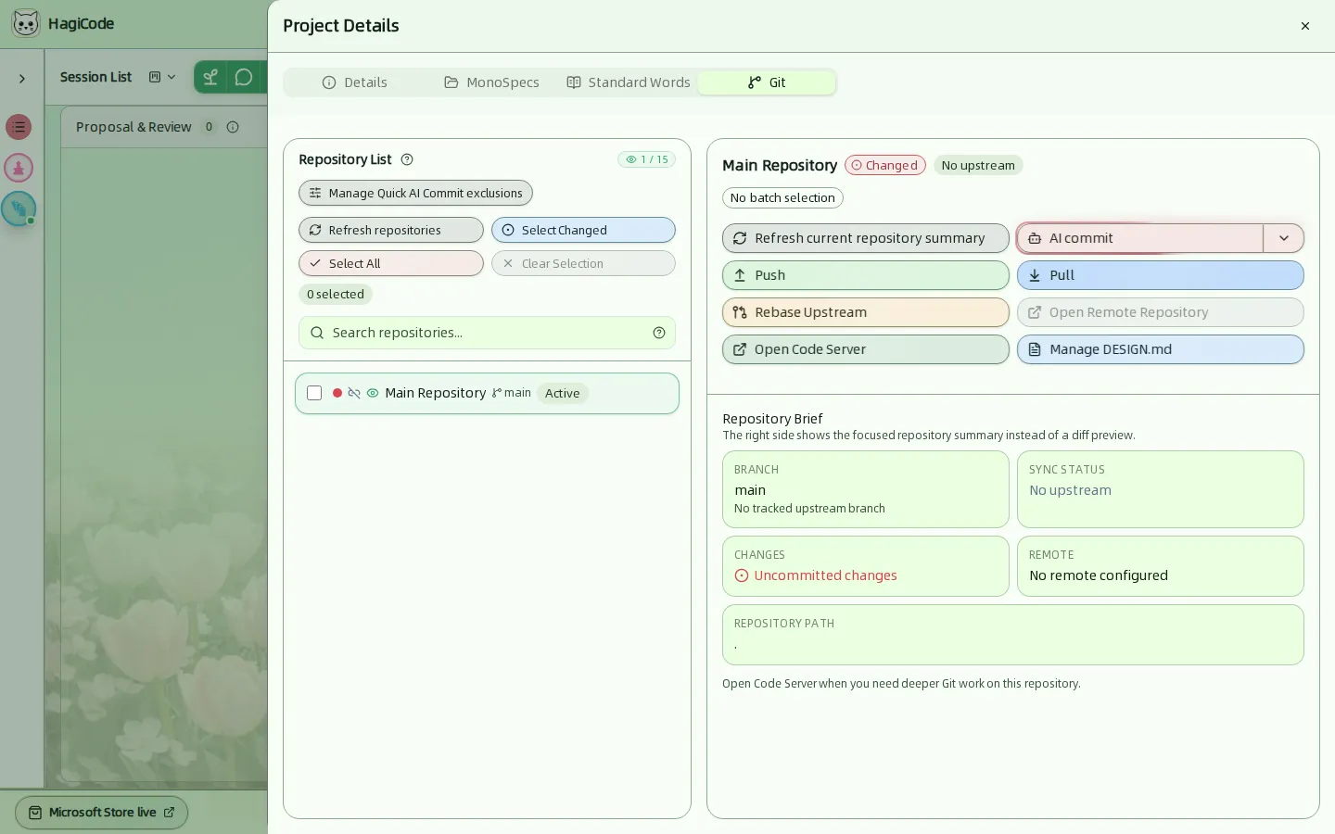Click the Session List heading

[x=95, y=77]
